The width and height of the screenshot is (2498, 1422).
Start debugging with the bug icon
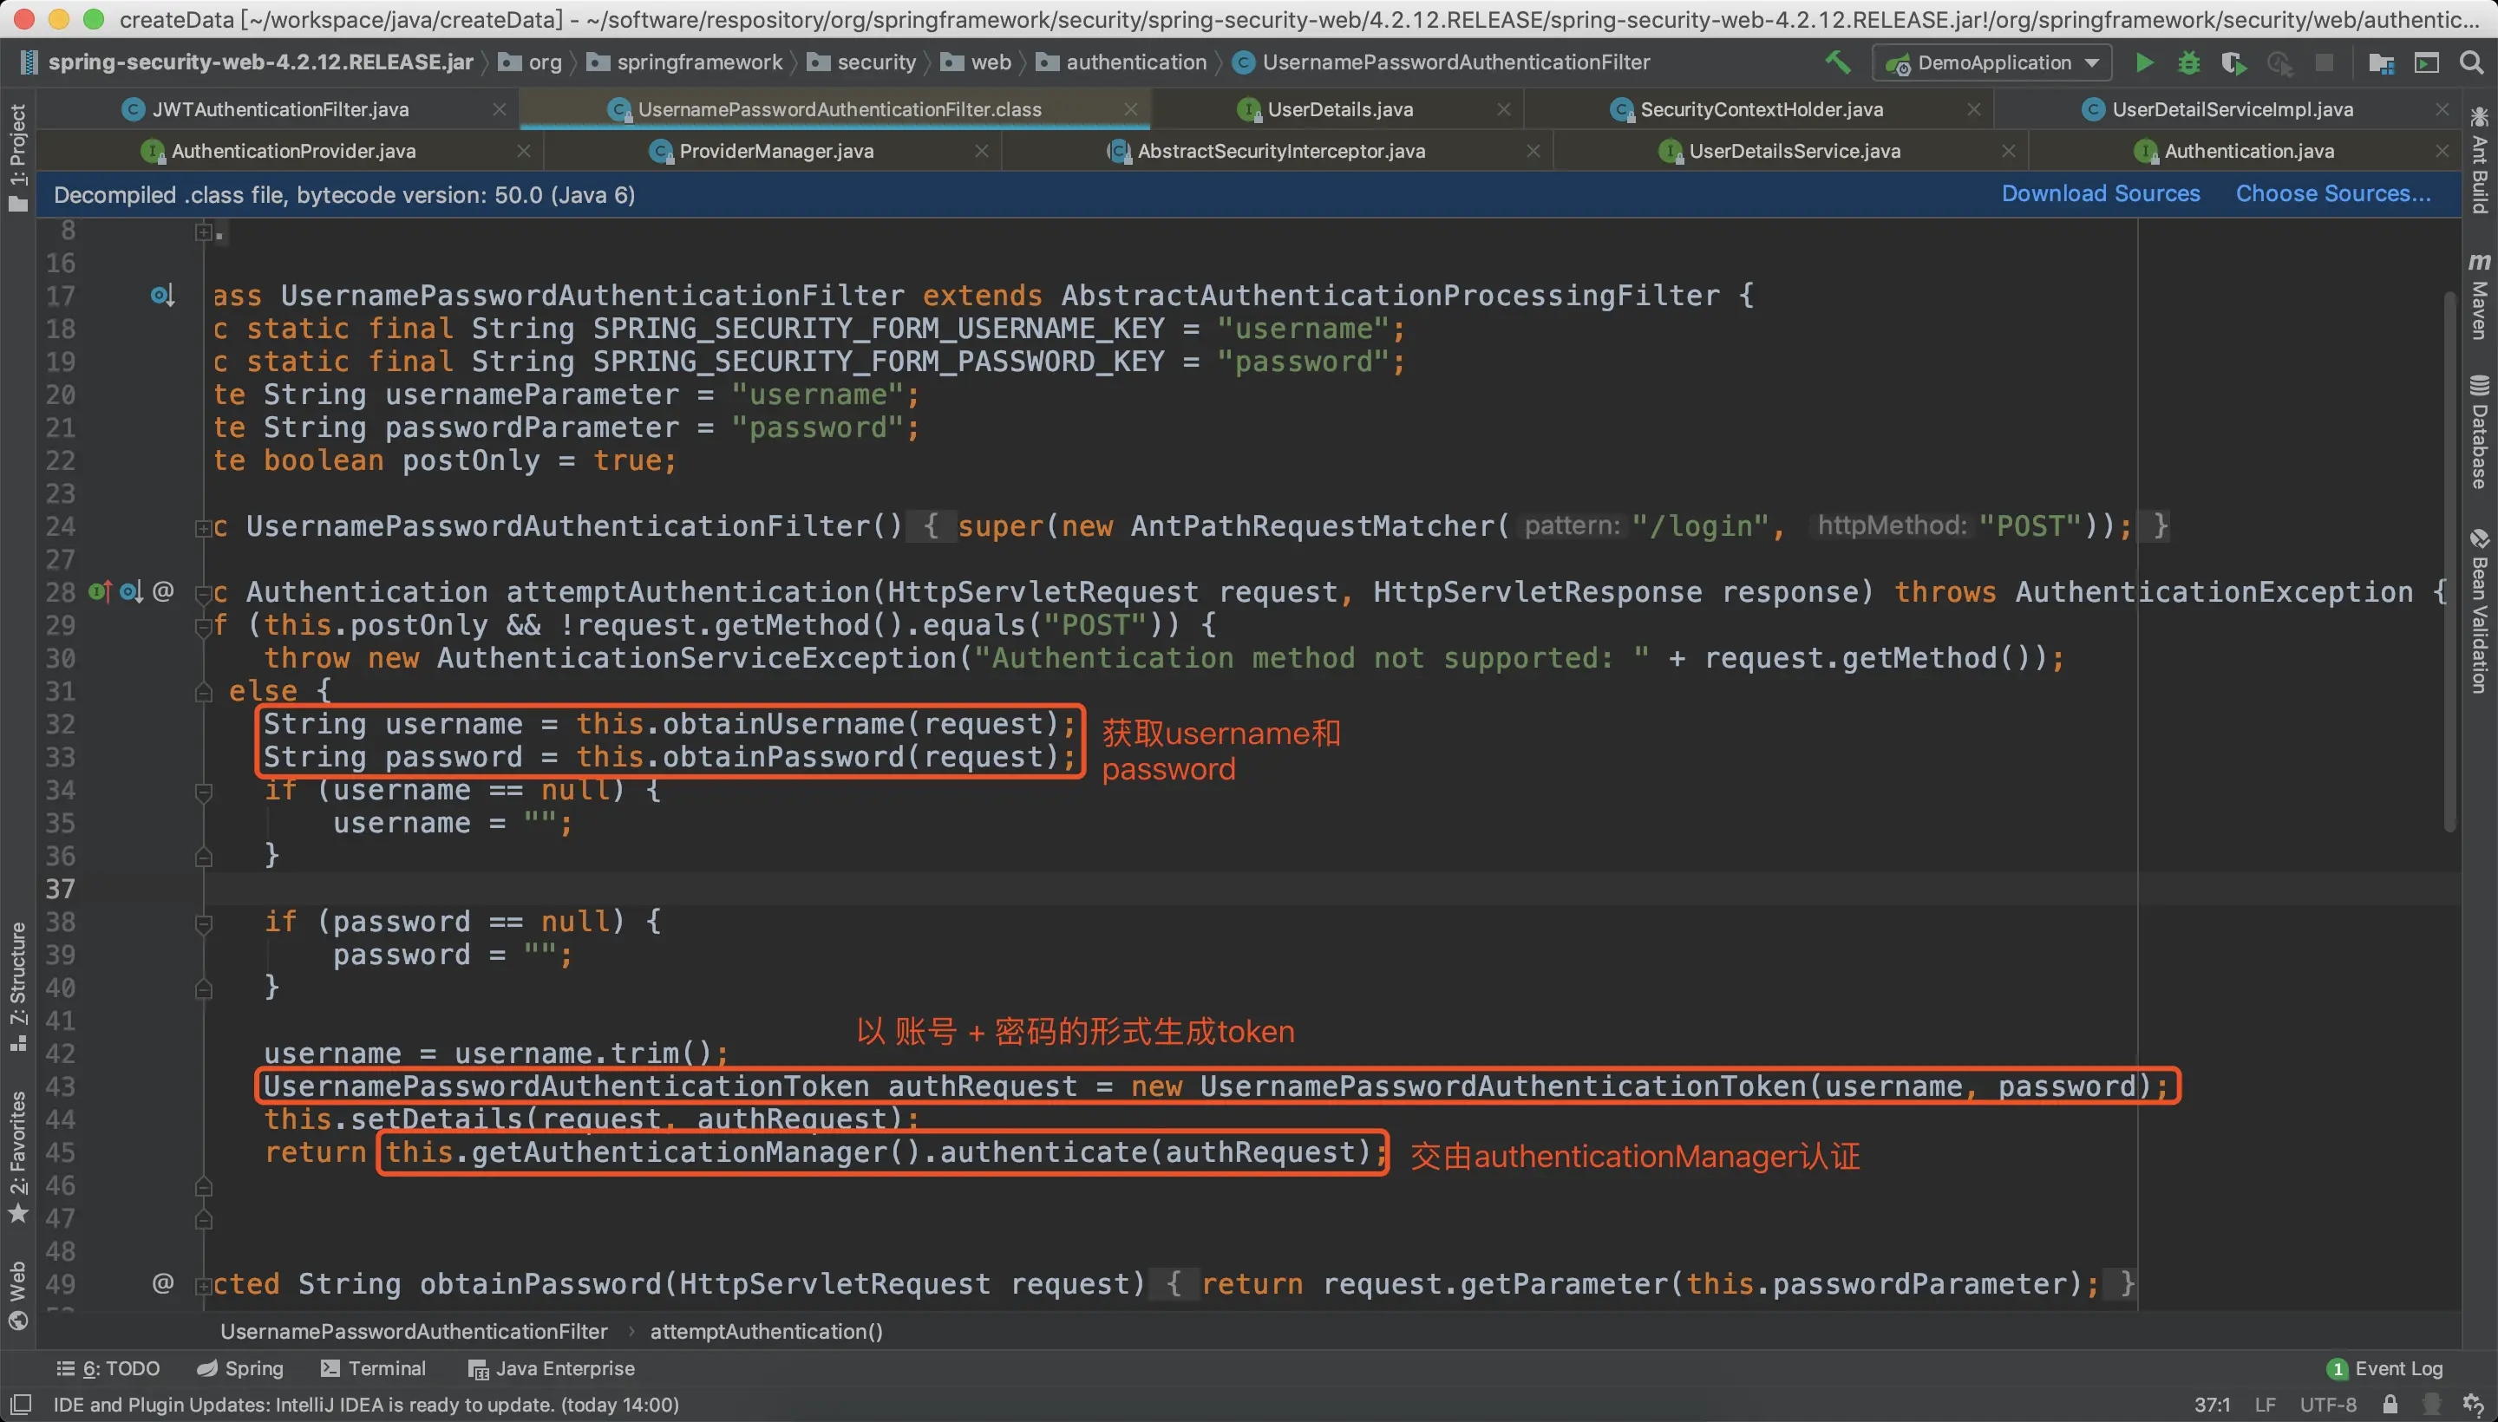coord(2188,63)
